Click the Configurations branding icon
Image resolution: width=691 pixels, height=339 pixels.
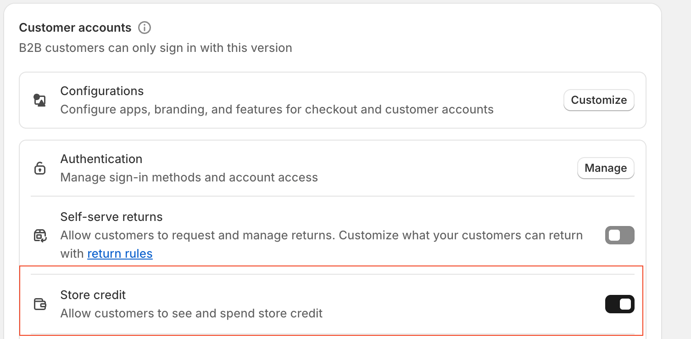[40, 100]
